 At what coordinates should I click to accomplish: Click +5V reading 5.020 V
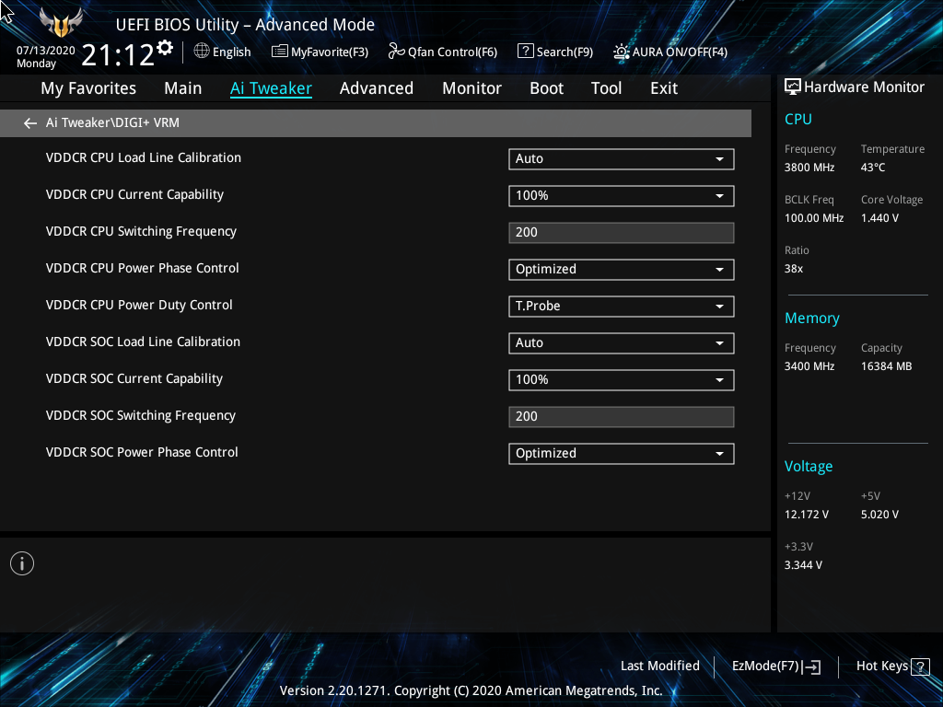click(x=879, y=515)
